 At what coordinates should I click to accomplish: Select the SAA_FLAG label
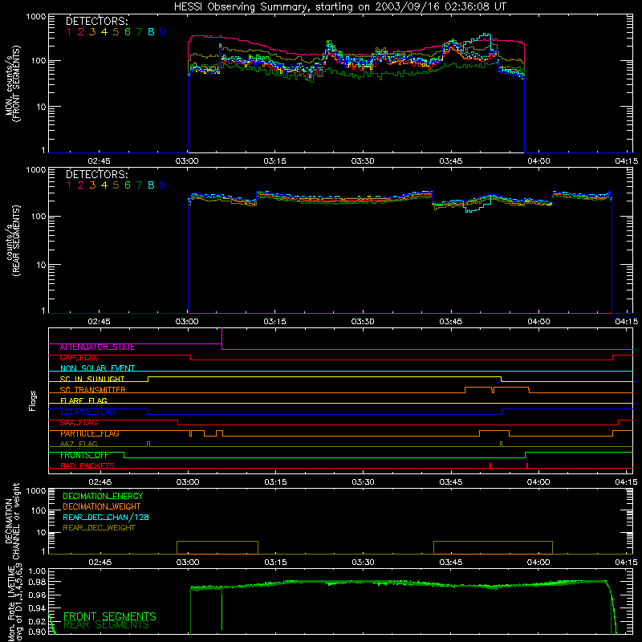pos(79,423)
